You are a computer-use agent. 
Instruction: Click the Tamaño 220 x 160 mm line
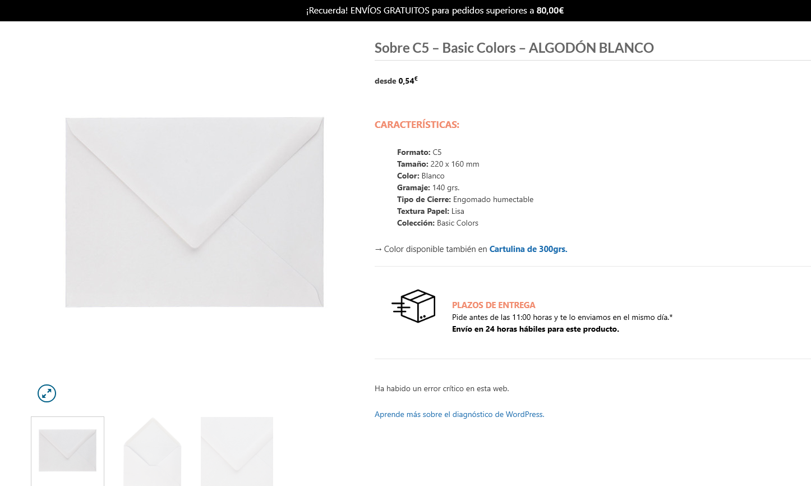point(438,164)
